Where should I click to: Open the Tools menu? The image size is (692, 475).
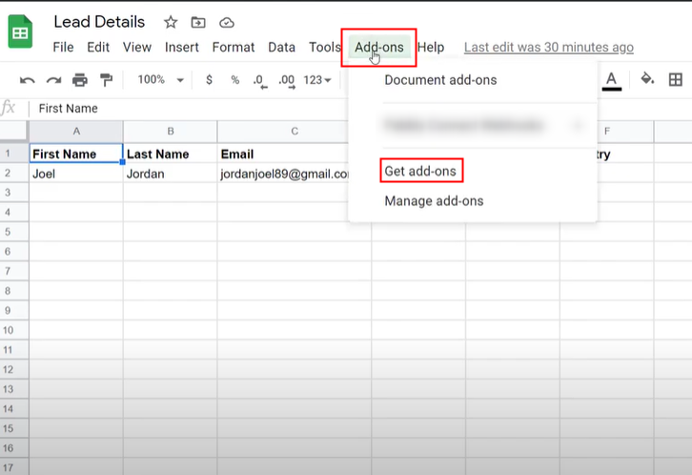click(x=324, y=48)
